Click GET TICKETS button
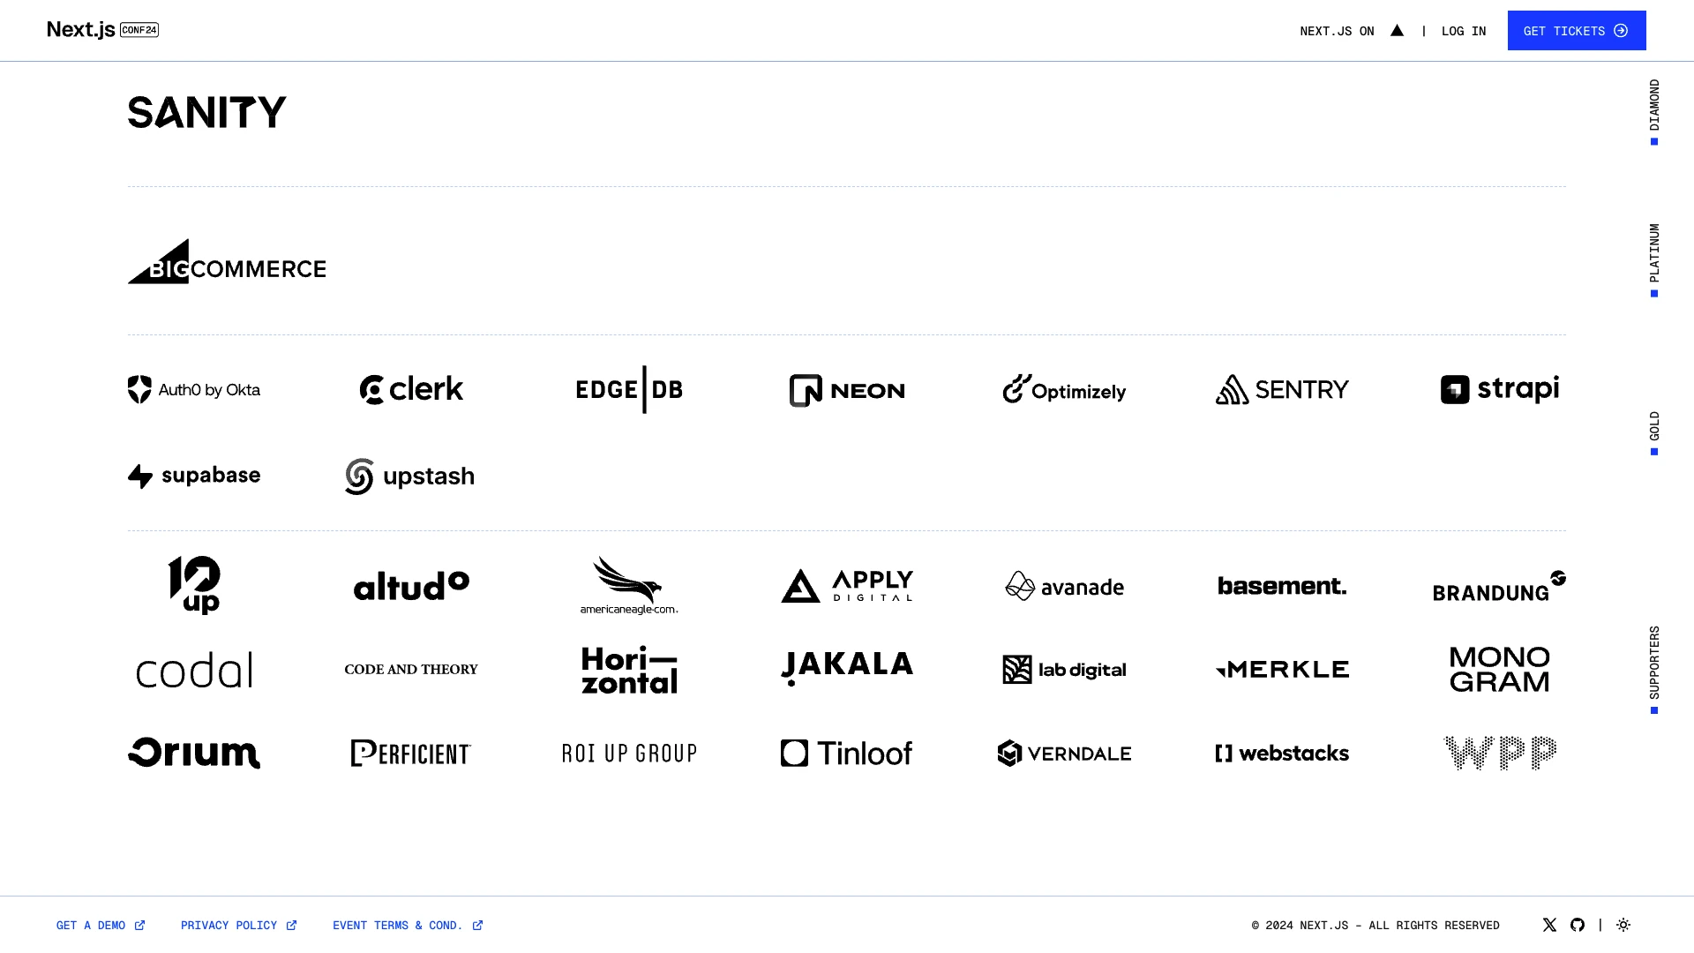This screenshot has width=1694, height=953. 1577,30
